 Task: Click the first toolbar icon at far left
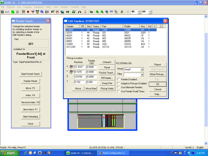[x=2, y=12]
